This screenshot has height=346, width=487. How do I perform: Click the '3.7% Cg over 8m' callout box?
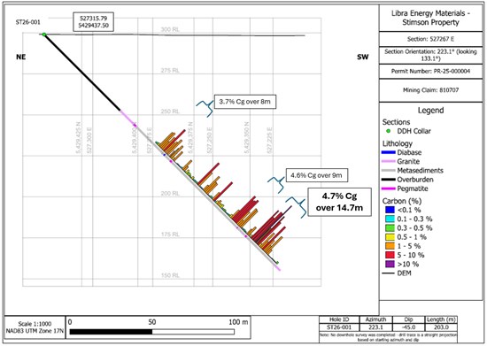244,102
